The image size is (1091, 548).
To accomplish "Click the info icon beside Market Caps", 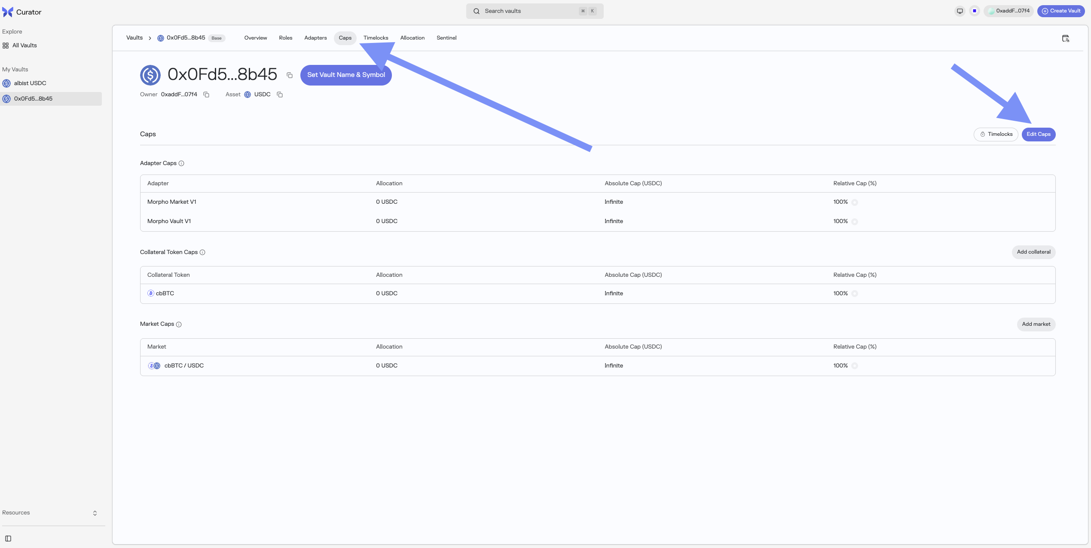I will click(x=179, y=325).
